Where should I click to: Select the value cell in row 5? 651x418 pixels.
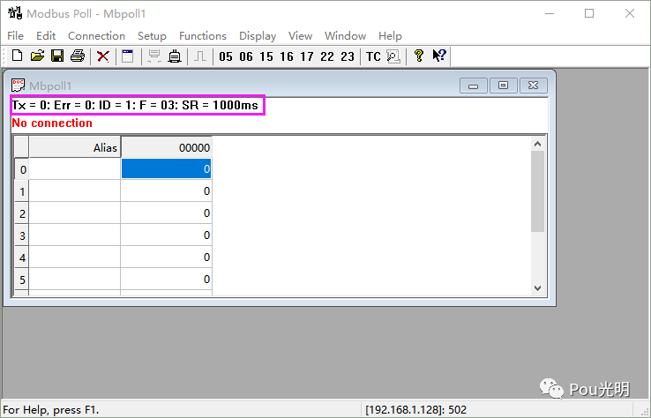(167, 279)
